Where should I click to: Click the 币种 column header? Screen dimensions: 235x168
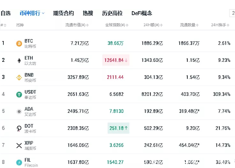pyautogui.click(x=20, y=25)
